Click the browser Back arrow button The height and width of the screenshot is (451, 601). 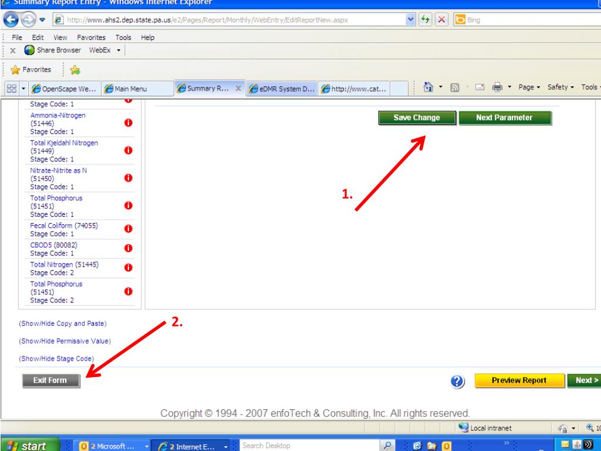11,19
